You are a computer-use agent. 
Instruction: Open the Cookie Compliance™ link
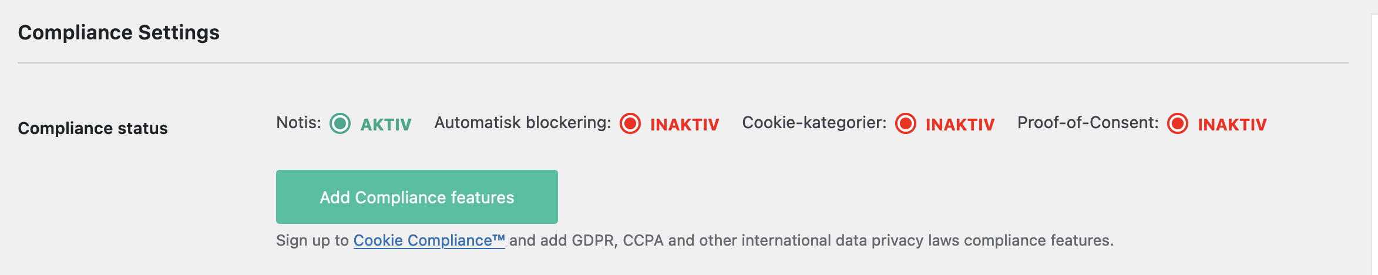pyautogui.click(x=429, y=240)
